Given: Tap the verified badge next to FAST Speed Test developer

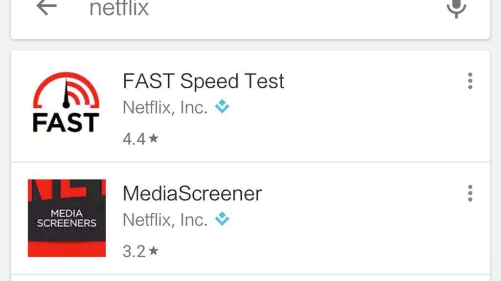Looking at the screenshot, I should (x=221, y=107).
